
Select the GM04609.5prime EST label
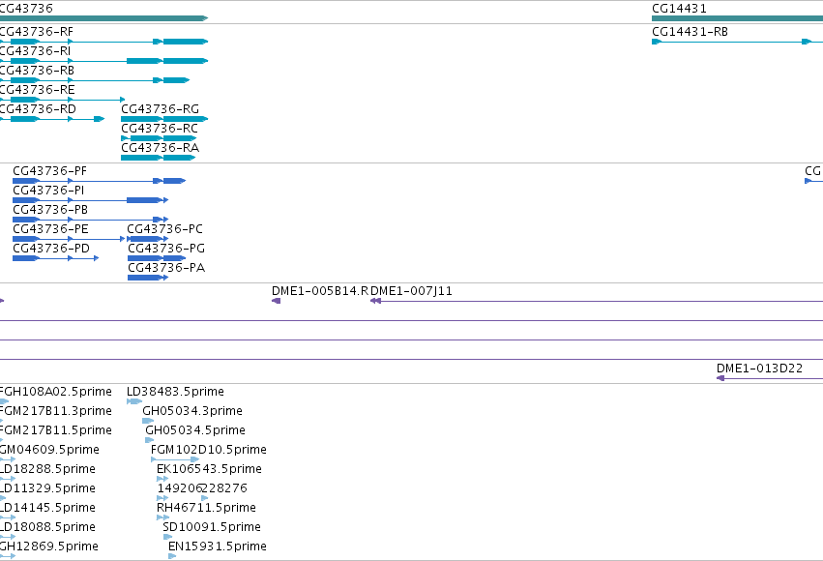pyautogui.click(x=49, y=450)
